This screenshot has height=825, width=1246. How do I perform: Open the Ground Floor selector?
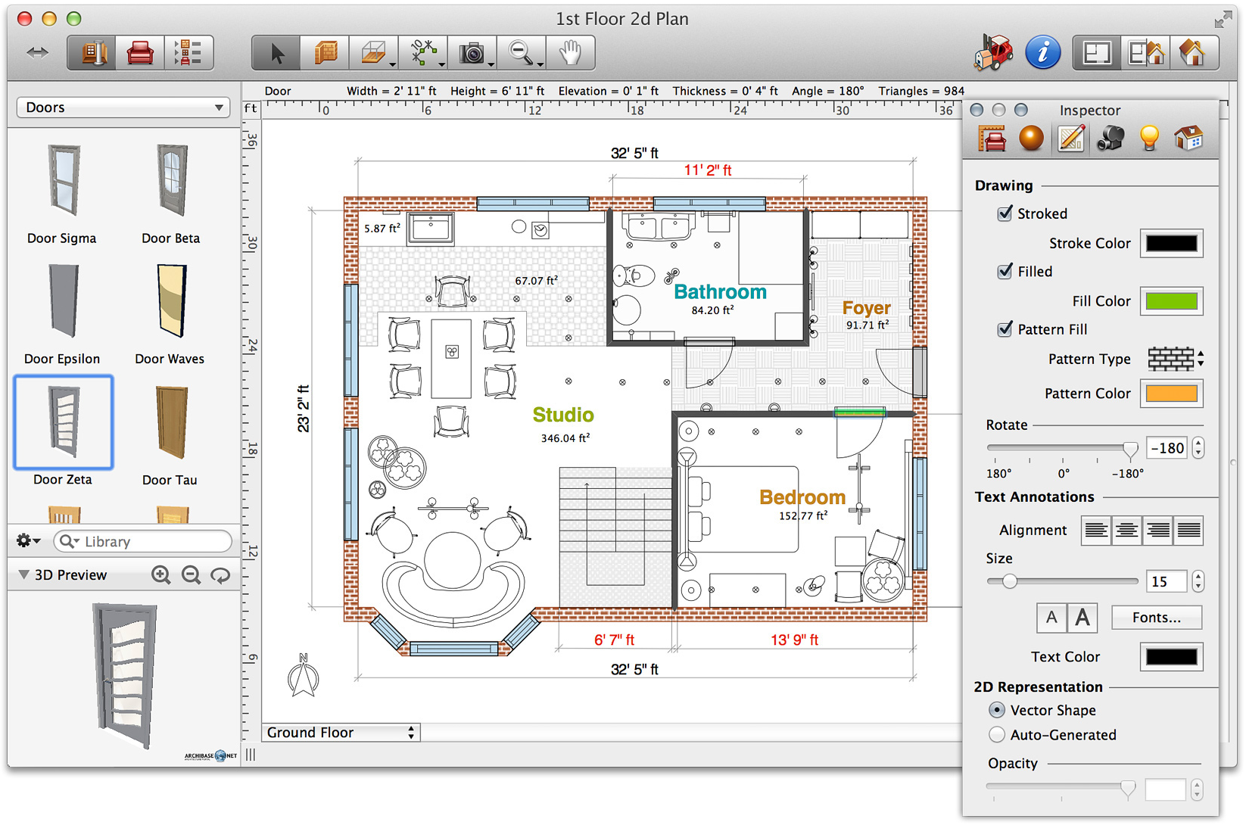coord(341,733)
